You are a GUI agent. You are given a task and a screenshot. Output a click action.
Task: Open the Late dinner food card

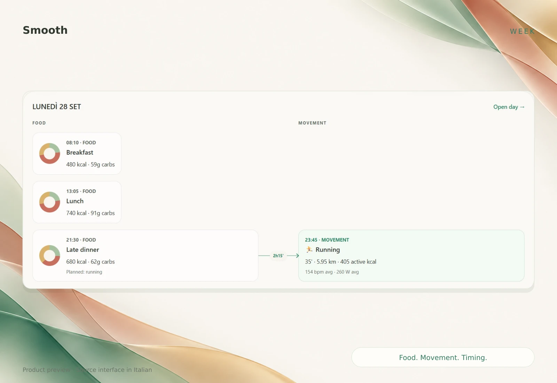[x=146, y=256]
